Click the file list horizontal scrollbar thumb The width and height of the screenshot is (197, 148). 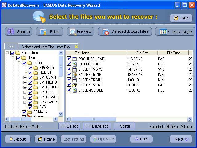94,119
